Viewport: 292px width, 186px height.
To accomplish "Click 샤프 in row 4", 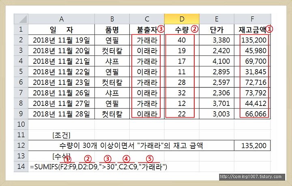I will click(112, 61).
